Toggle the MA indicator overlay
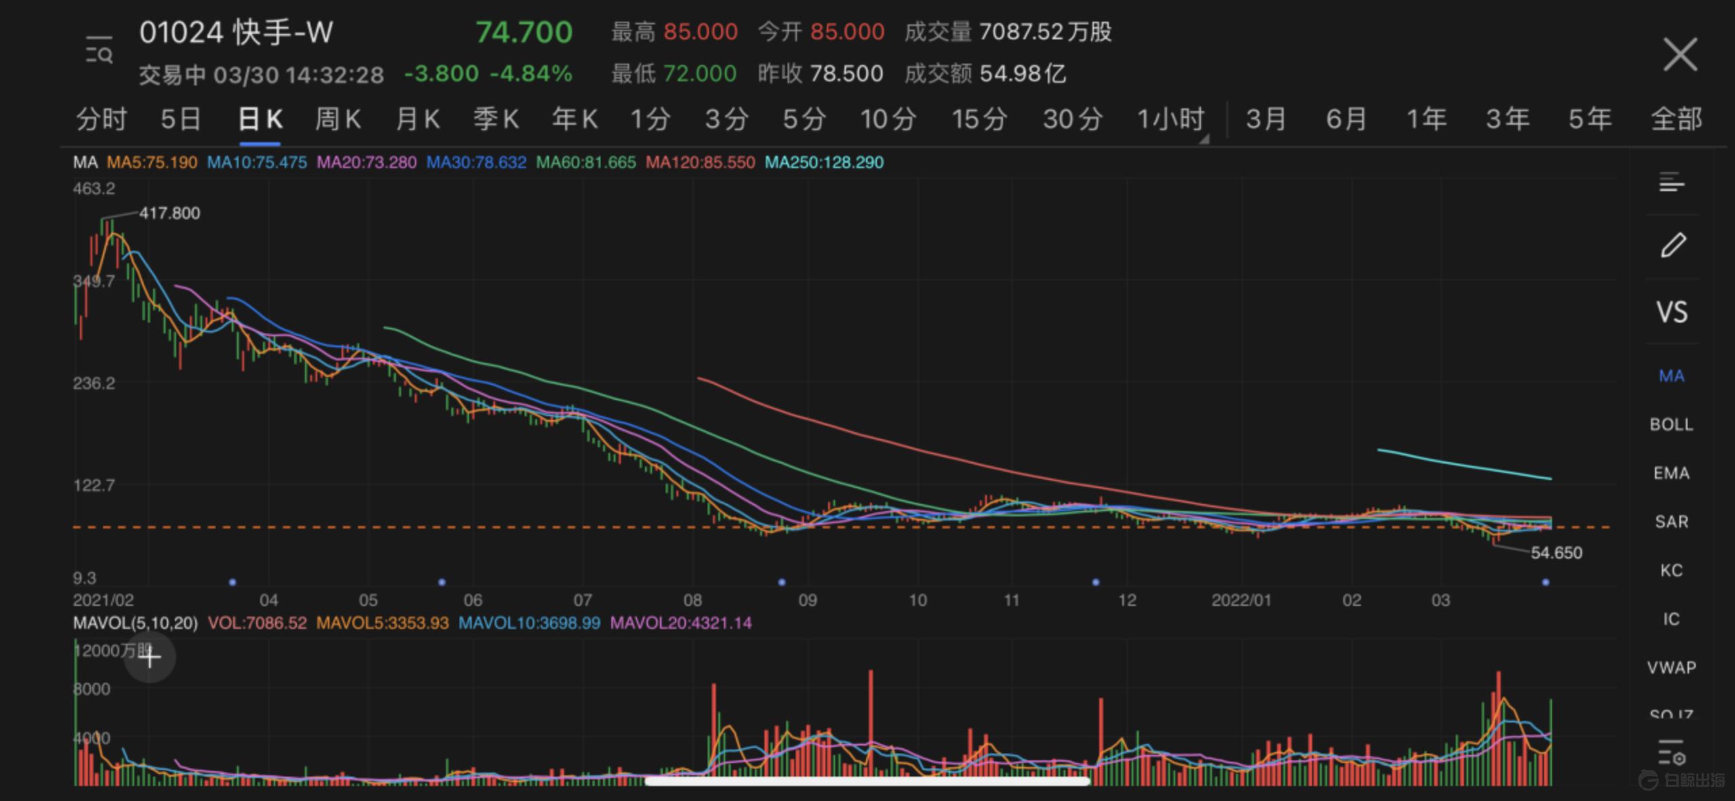The width and height of the screenshot is (1735, 801). [x=1671, y=376]
